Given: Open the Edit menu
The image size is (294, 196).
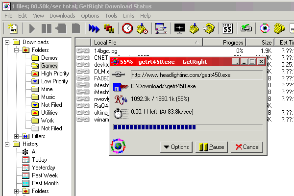Looking at the screenshot, I should [23, 16].
